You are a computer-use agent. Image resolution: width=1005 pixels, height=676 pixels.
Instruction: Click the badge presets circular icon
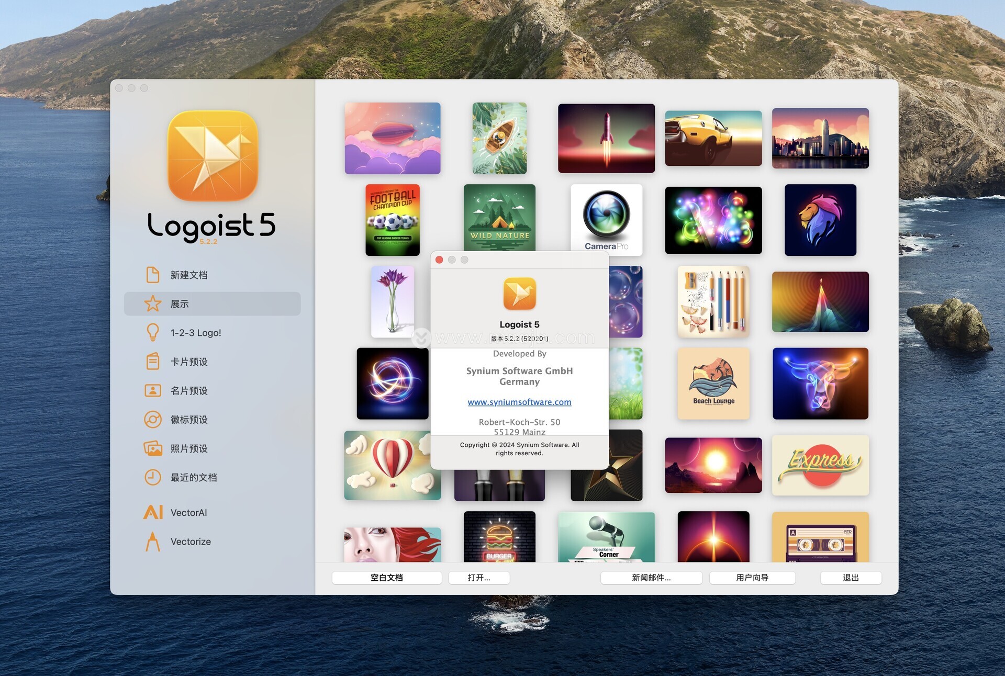point(152,420)
